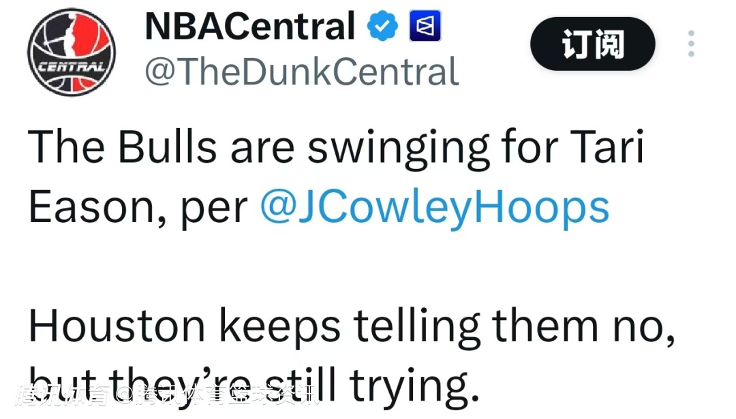The height and width of the screenshot is (419, 736).
Task: Click the word "keeps" in the tweet
Action: (x=279, y=328)
